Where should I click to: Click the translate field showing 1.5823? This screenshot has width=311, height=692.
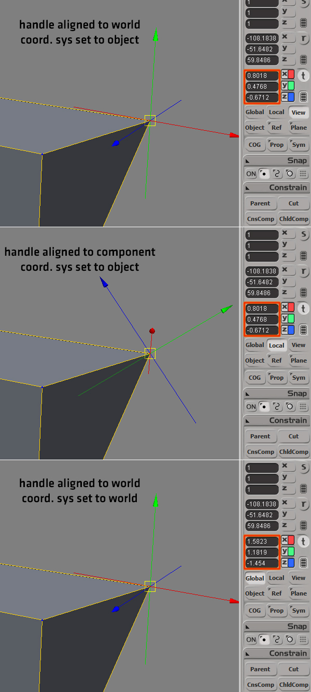[262, 541]
